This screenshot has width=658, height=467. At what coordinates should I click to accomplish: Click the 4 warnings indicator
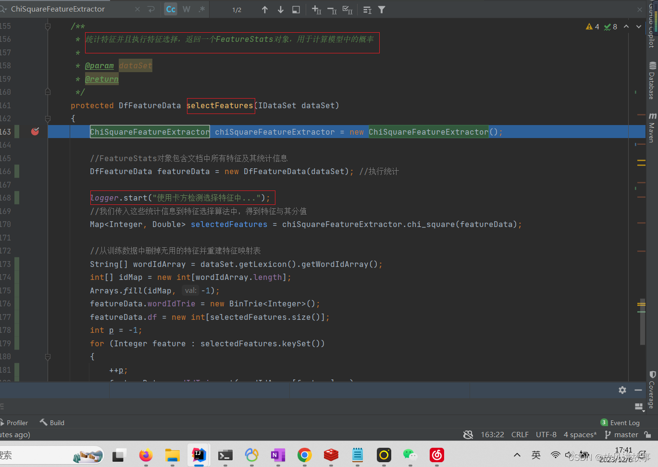(x=593, y=27)
